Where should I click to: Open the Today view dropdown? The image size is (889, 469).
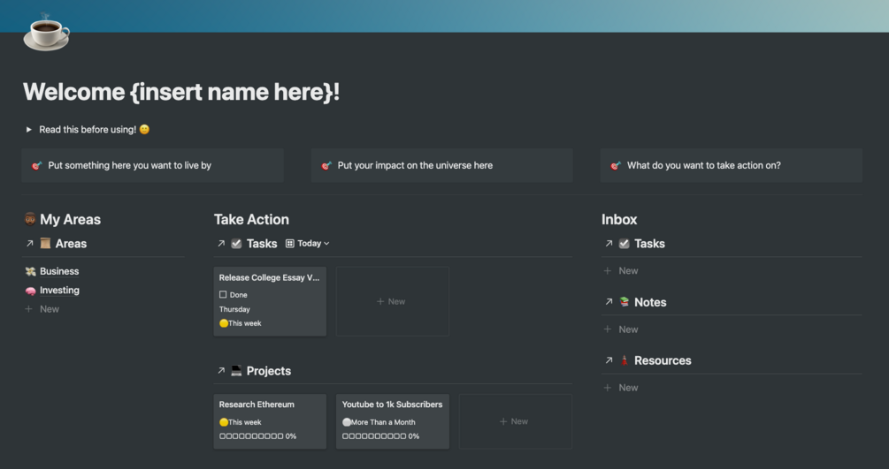point(313,244)
